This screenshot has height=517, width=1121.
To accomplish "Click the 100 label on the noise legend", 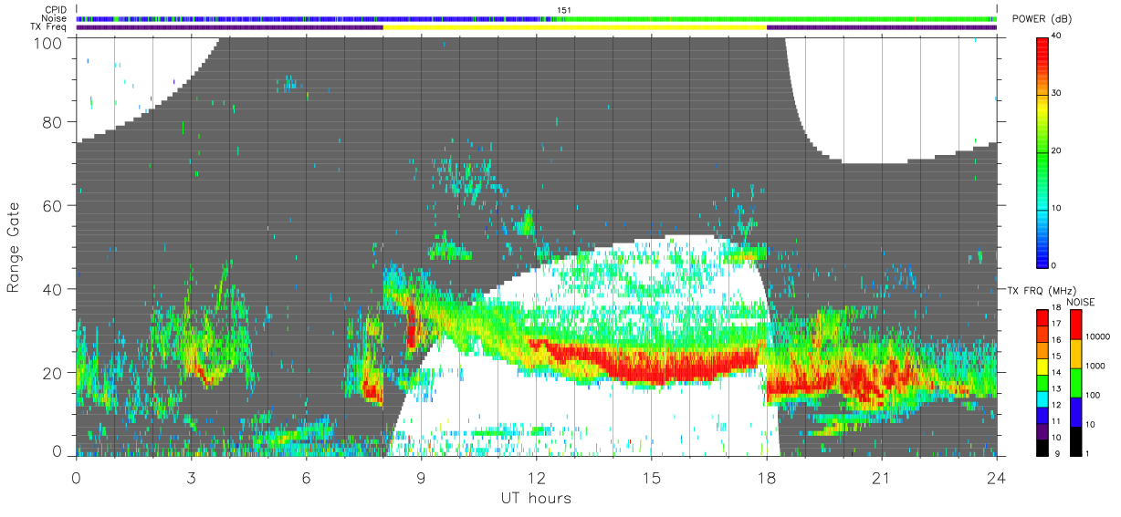I will (1094, 395).
